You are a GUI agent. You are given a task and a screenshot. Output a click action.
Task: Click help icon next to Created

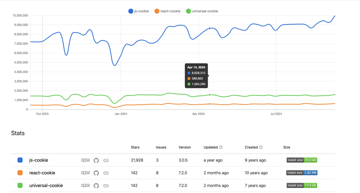click(x=261, y=147)
